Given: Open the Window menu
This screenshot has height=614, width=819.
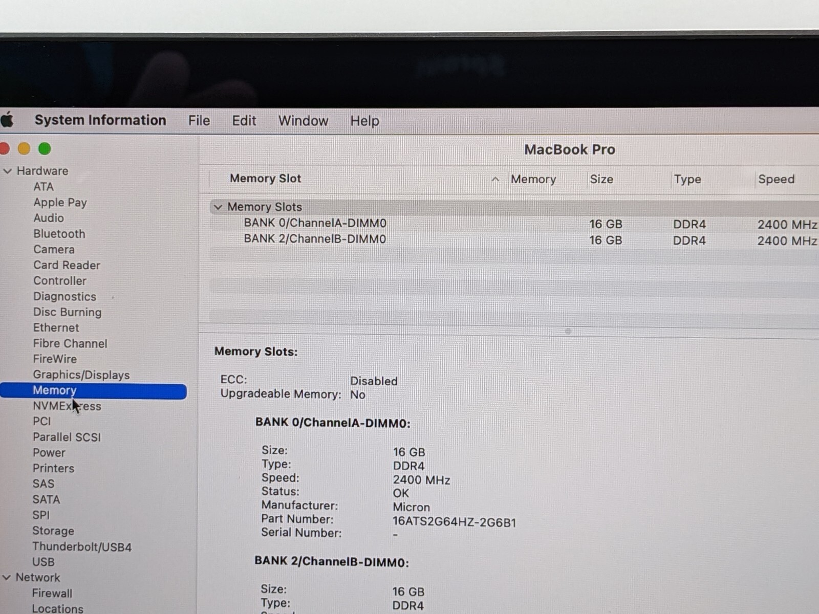Looking at the screenshot, I should click(303, 121).
